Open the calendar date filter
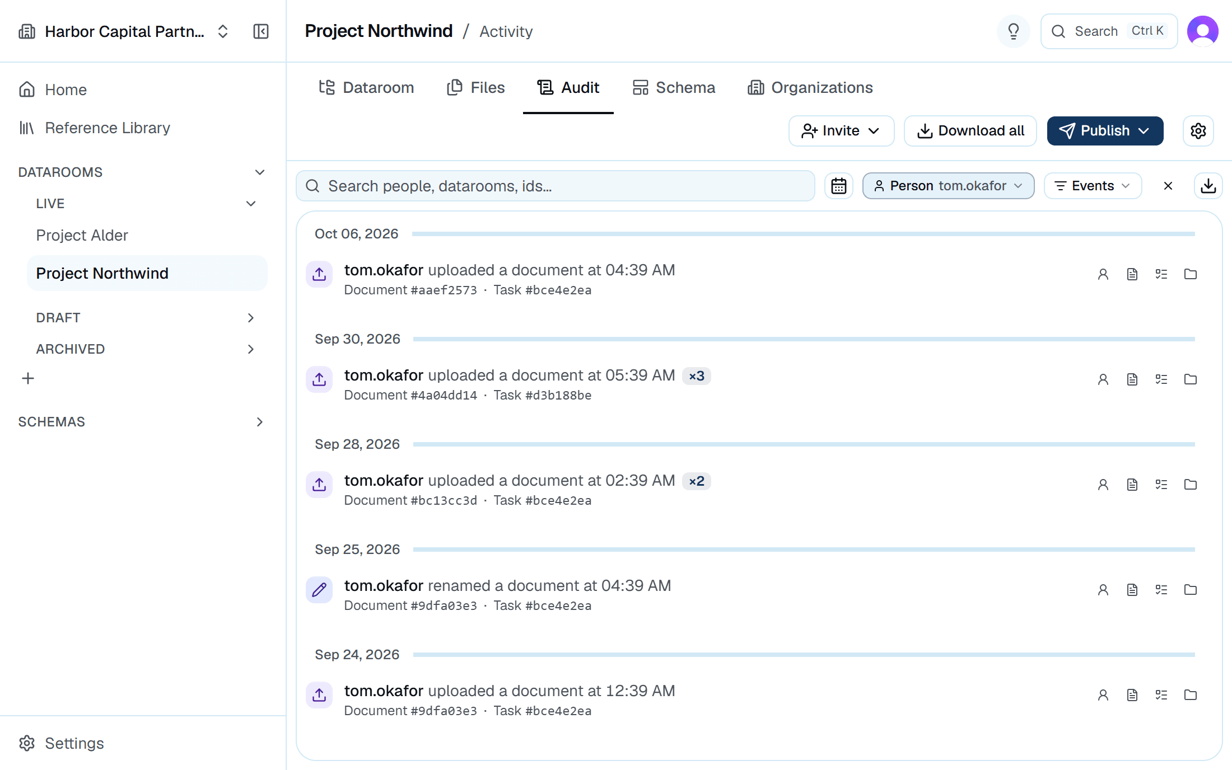 tap(838, 186)
